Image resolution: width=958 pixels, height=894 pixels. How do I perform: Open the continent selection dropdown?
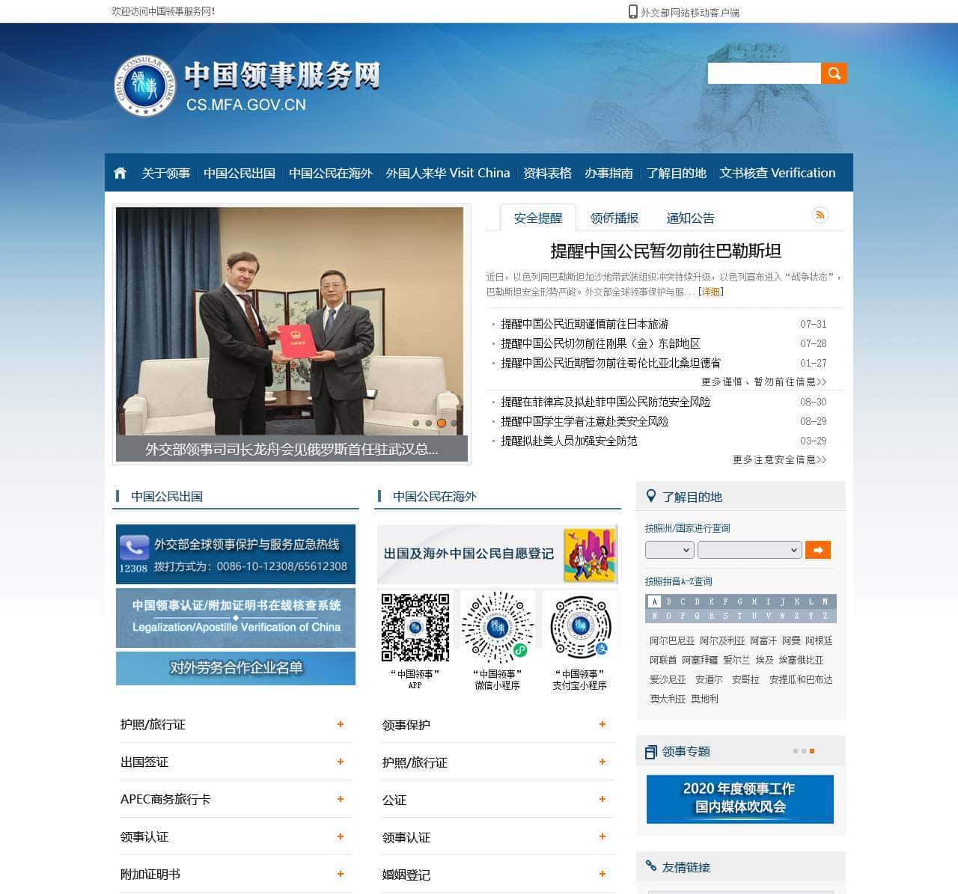[669, 550]
